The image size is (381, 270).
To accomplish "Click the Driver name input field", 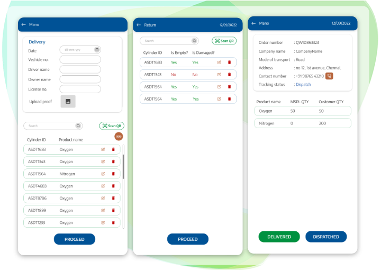I will tap(80, 69).
